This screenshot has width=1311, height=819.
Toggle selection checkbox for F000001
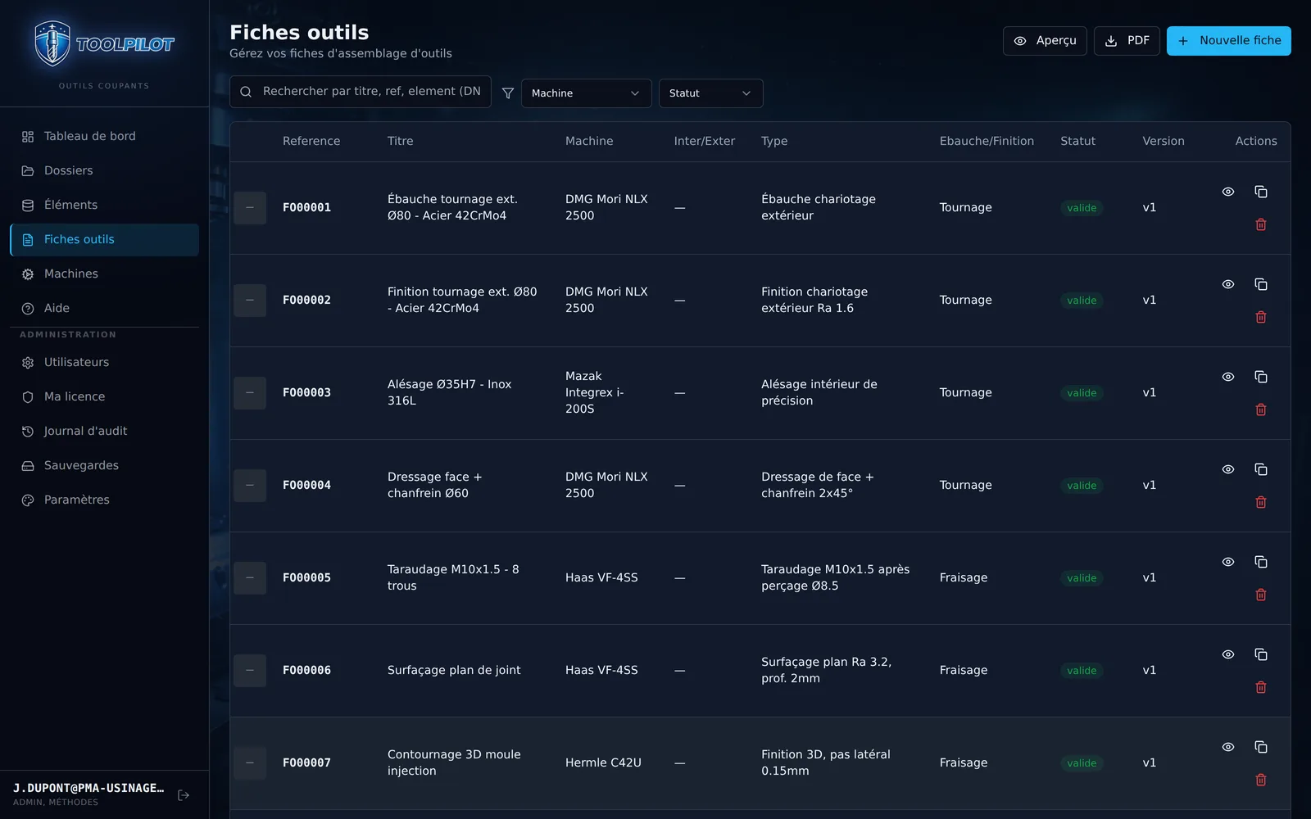pos(250,208)
